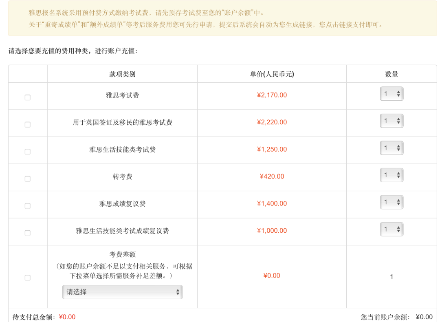
Task: Check the 雅思成绩复议费 checkbox
Action: (28, 206)
